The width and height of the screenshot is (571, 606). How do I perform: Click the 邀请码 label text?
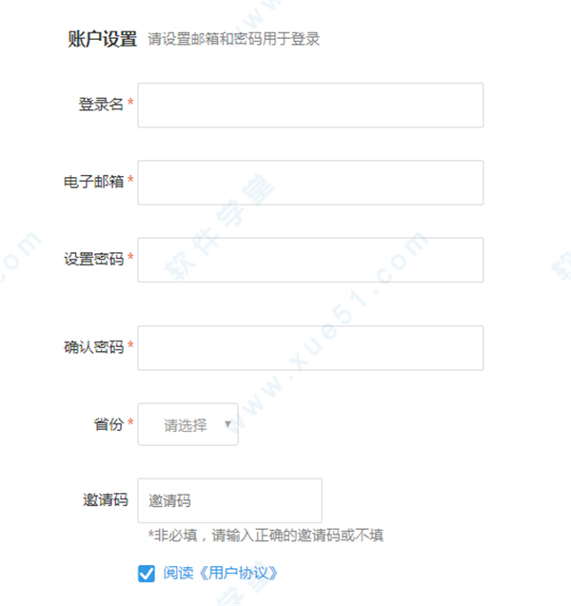pos(106,499)
